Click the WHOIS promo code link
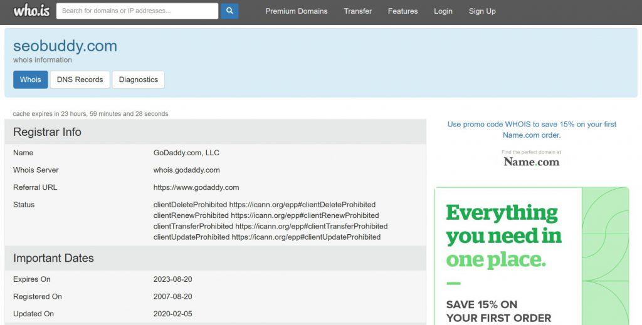Image resolution: width=642 pixels, height=325 pixels. pyautogui.click(x=532, y=130)
